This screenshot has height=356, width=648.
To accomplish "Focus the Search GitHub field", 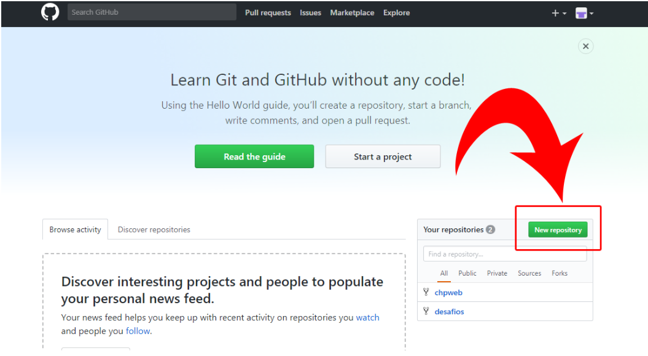I will [152, 12].
